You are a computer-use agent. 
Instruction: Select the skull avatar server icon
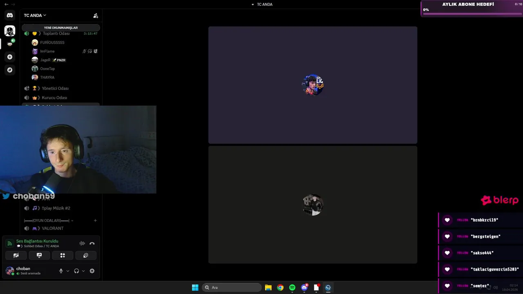pyautogui.click(x=10, y=31)
